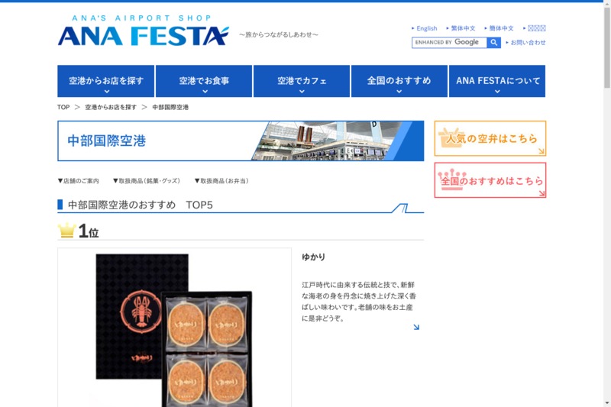Expand the 空港からお店を探す menu
The height and width of the screenshot is (407, 611).
[106, 81]
